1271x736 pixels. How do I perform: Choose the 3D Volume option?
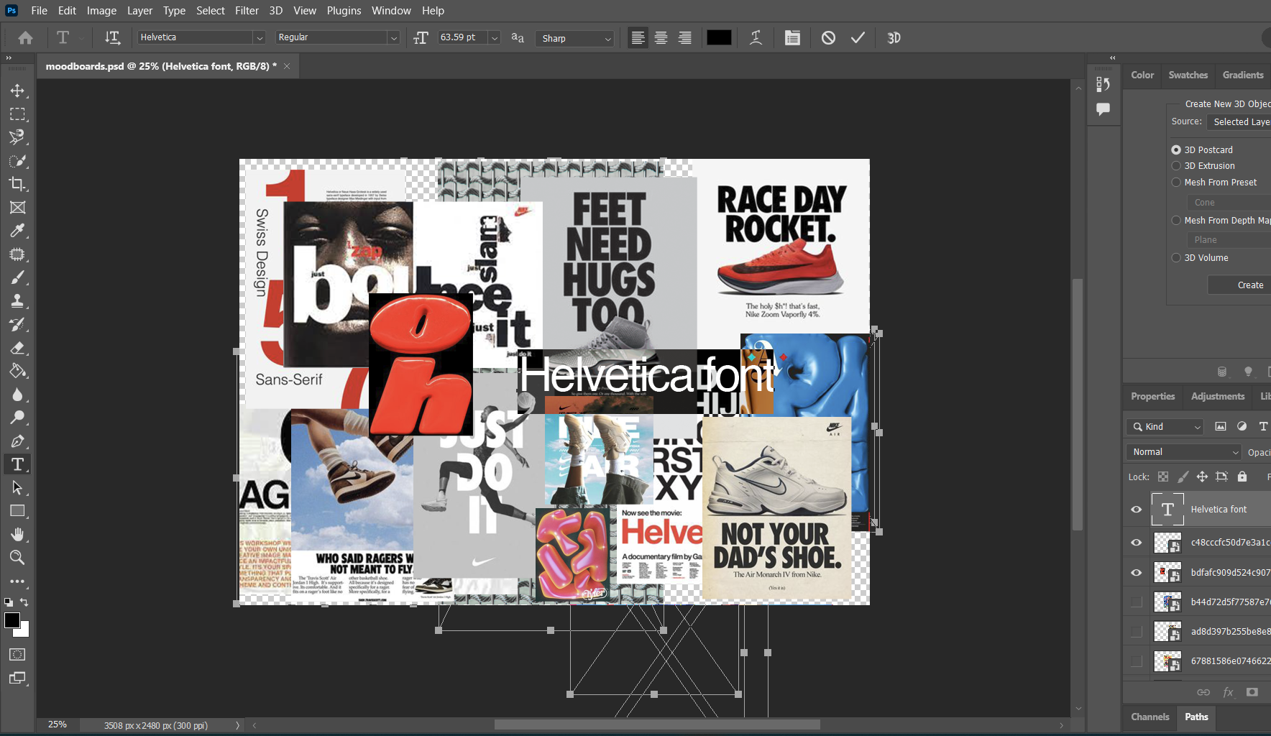(x=1176, y=257)
